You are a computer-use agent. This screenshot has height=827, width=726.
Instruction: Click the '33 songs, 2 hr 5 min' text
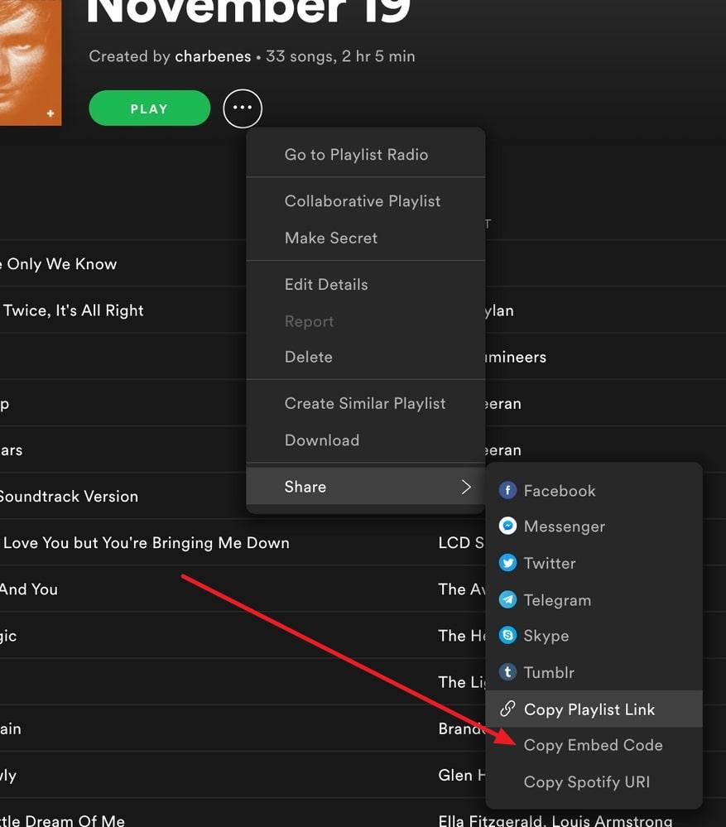340,56
